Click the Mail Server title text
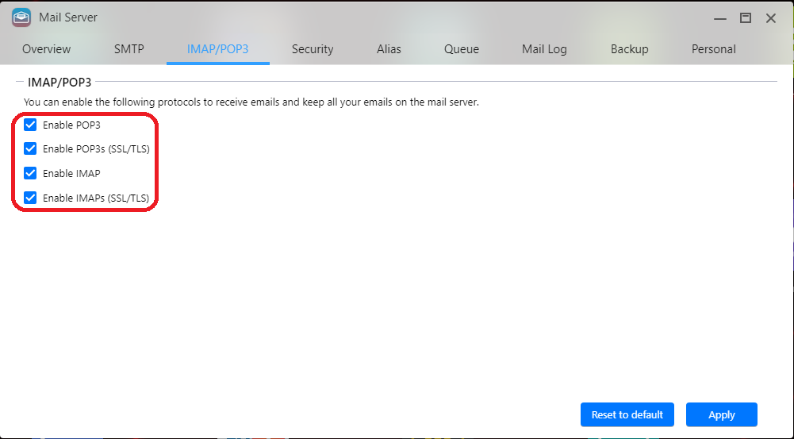Viewport: 794px width, 439px height. tap(68, 17)
